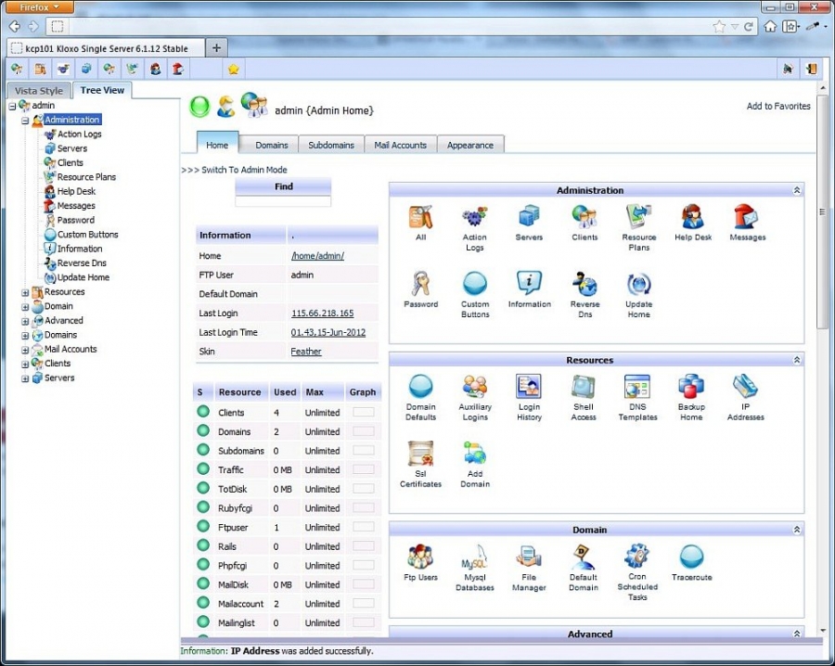Click the last login IP 115.66.218.165

(322, 314)
